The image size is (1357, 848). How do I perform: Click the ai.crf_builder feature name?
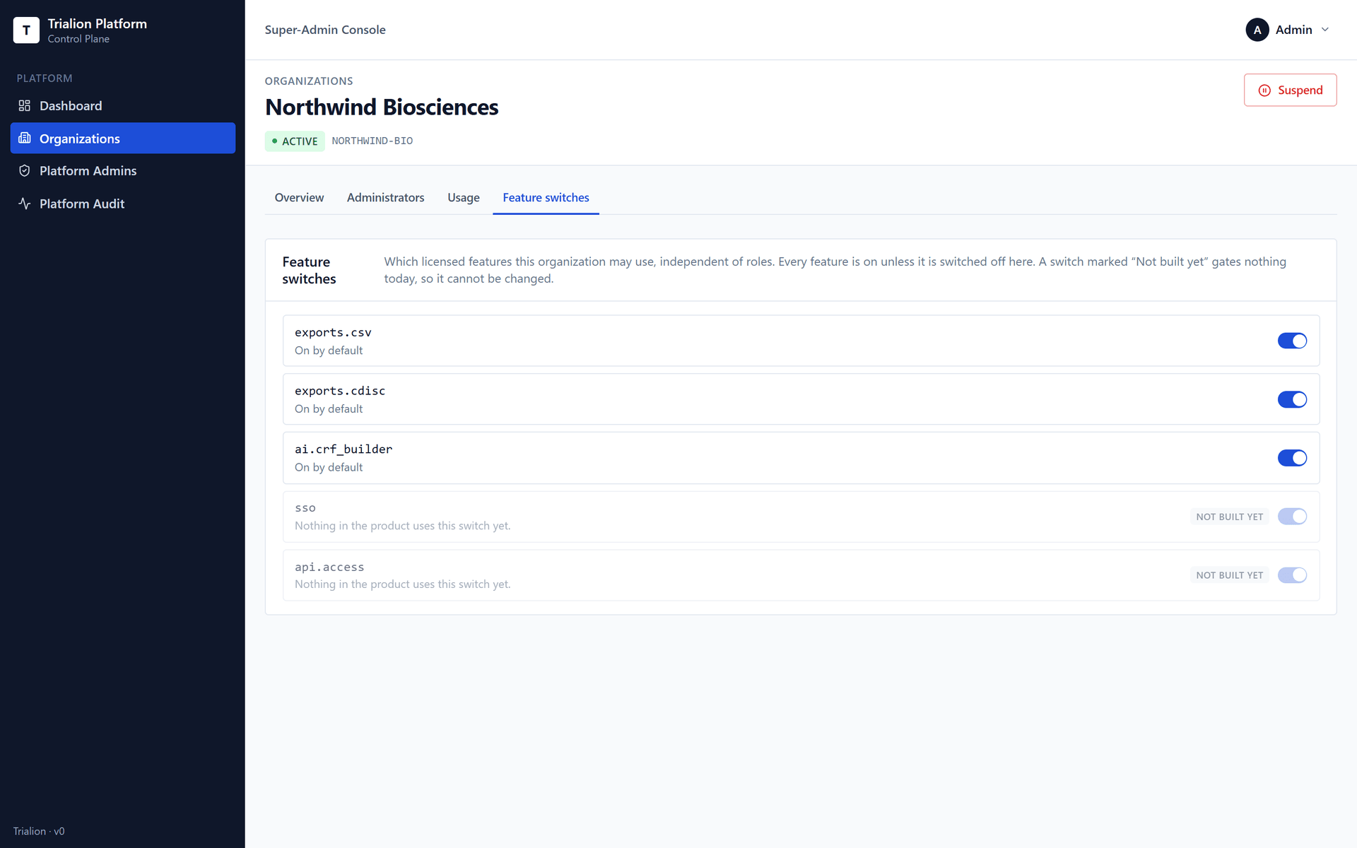click(343, 449)
